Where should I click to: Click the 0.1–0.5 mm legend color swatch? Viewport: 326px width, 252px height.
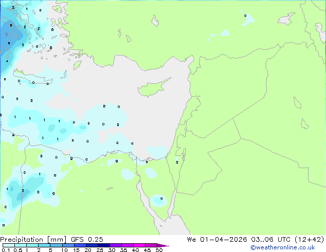point(9,245)
